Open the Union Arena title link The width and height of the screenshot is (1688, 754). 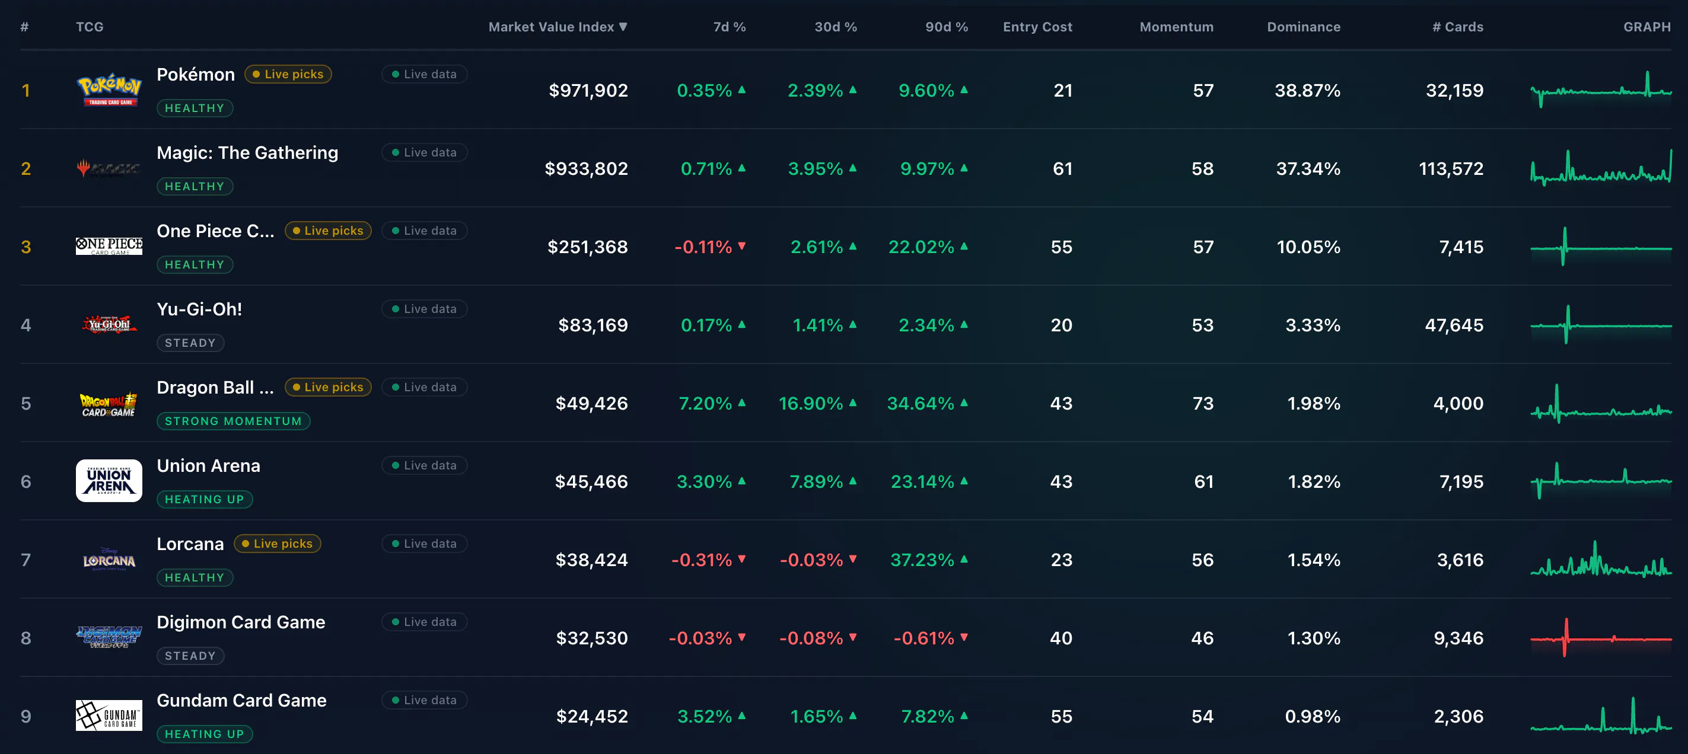(x=208, y=466)
